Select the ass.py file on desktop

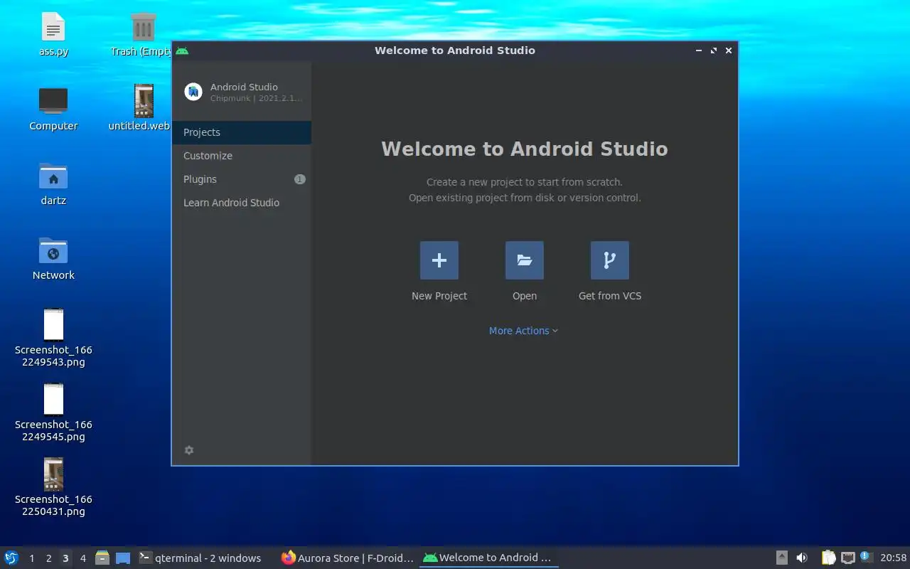pyautogui.click(x=53, y=34)
